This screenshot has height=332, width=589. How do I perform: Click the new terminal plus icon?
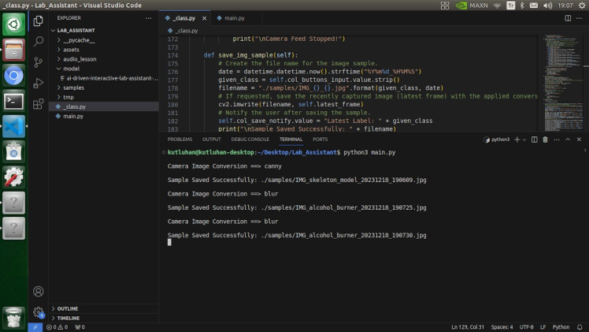(x=517, y=140)
